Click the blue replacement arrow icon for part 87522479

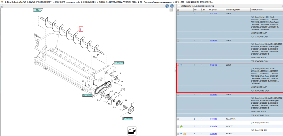point(181,65)
